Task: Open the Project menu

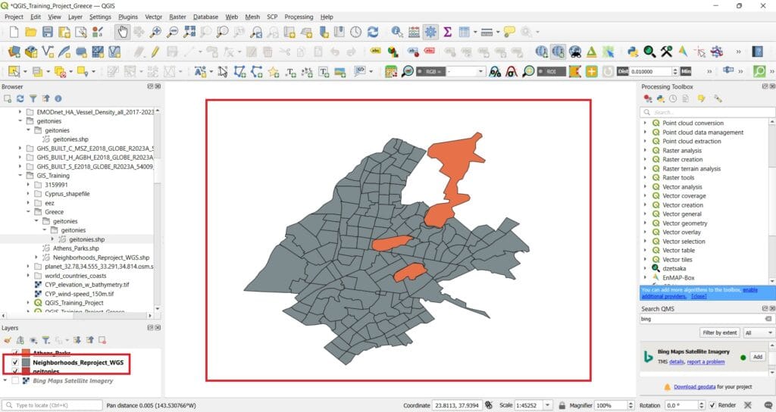Action: pyautogui.click(x=14, y=17)
